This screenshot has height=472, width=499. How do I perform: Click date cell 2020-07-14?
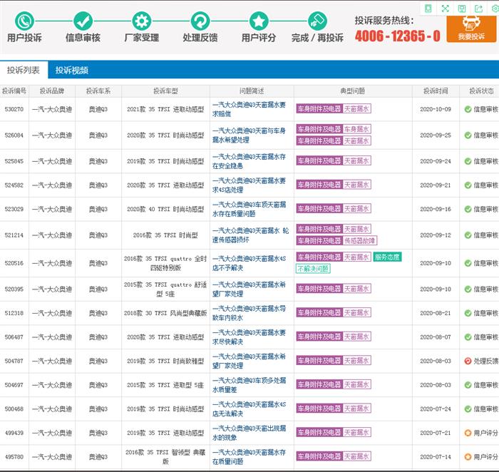click(436, 457)
